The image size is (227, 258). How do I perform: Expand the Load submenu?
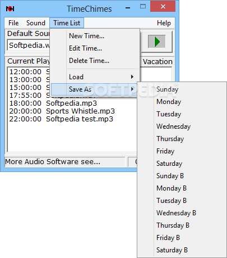(x=95, y=77)
